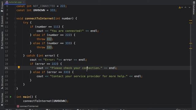
Task: Click the error variable in catch parentheses
Action: click(x=49, y=56)
